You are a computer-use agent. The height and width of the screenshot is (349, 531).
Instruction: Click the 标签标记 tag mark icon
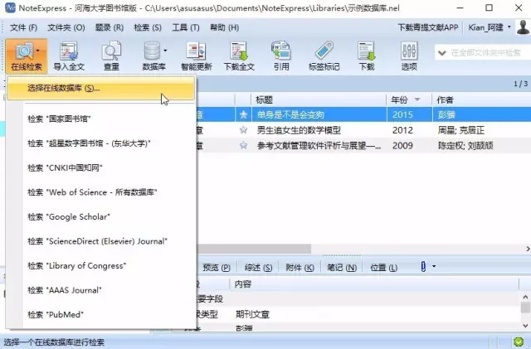point(324,51)
